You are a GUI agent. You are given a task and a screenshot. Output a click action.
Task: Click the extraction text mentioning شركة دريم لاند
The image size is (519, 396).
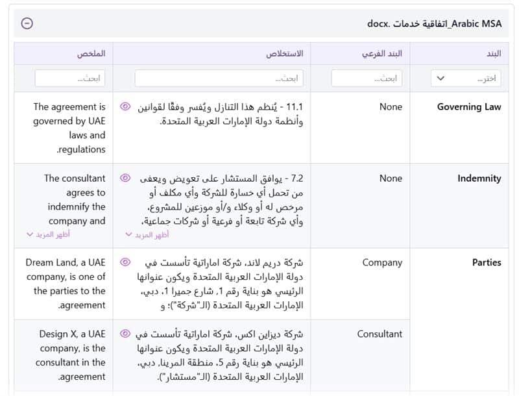[x=220, y=284]
